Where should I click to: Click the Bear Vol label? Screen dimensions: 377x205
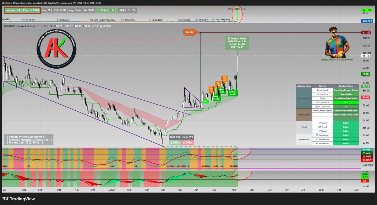click(188, 137)
